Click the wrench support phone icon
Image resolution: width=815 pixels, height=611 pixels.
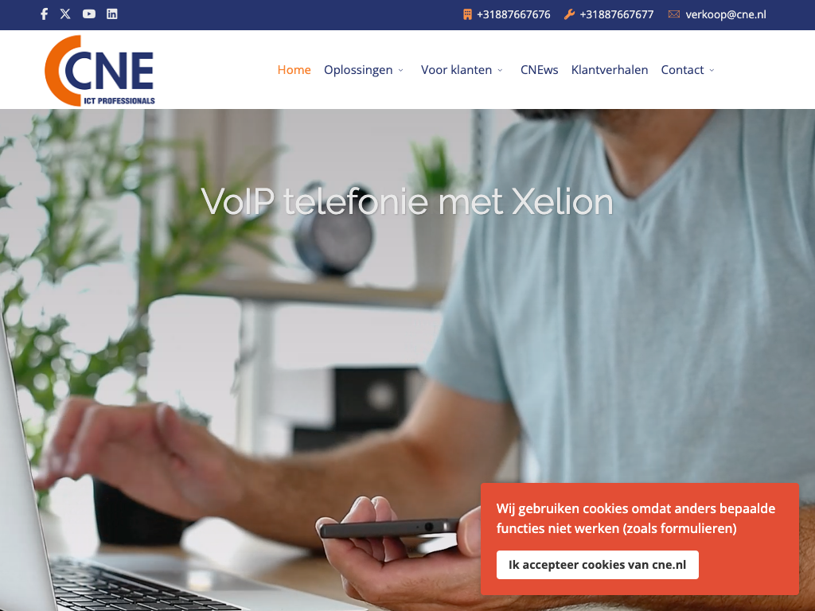[569, 14]
